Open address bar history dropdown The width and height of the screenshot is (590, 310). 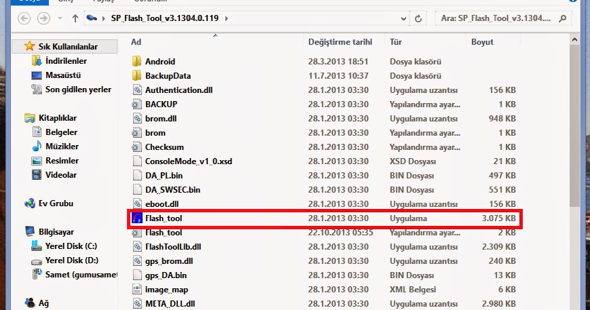tap(403, 18)
